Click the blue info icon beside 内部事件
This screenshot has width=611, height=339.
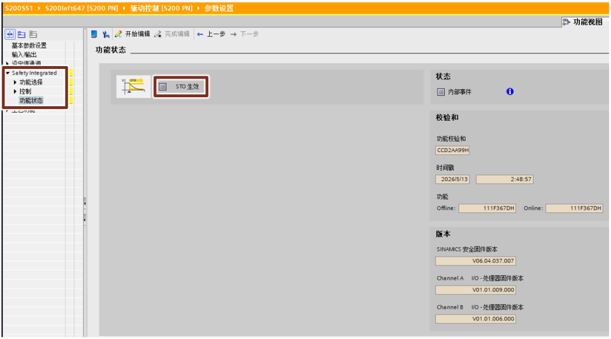510,92
